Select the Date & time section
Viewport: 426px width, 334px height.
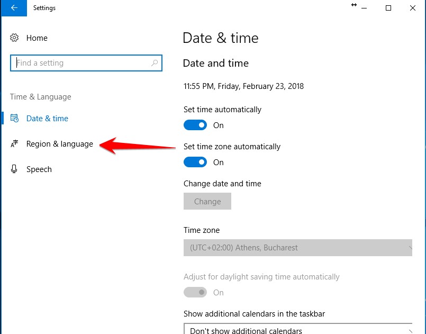coord(47,119)
